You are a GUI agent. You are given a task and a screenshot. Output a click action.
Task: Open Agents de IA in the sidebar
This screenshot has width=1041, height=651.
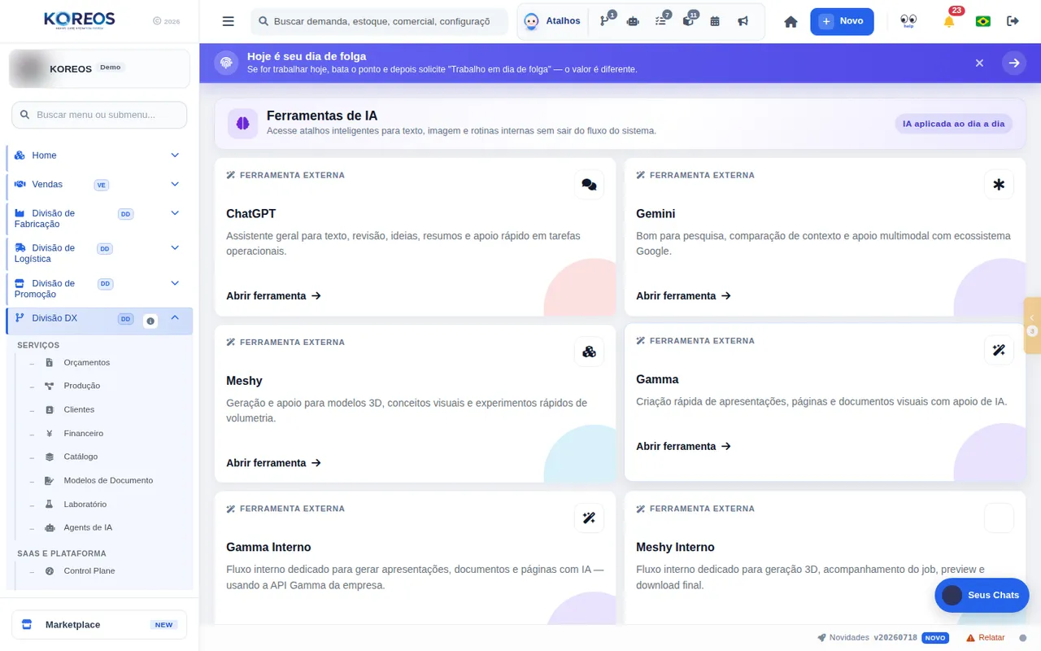[88, 528]
